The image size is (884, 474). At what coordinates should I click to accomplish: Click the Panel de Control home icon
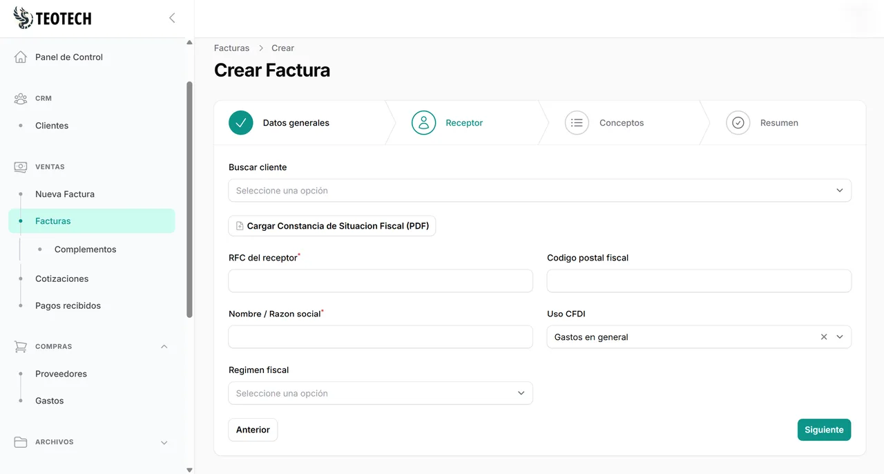pyautogui.click(x=21, y=57)
